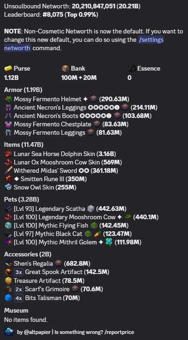Click the carrot icon beside Black Cat
Viewport: 188px width, 340px height.
point(97,234)
